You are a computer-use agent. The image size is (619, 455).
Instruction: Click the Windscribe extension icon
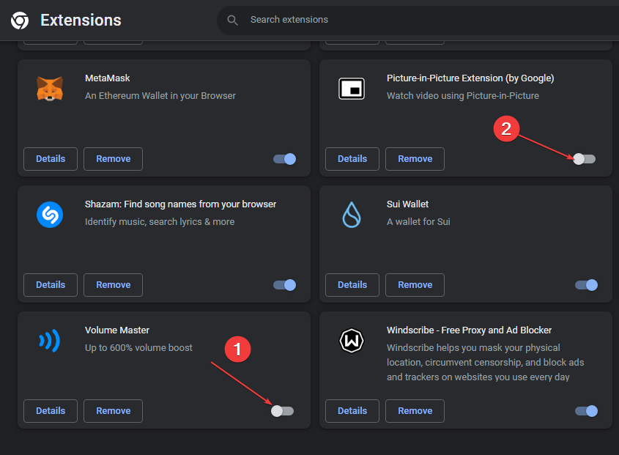pyautogui.click(x=352, y=341)
